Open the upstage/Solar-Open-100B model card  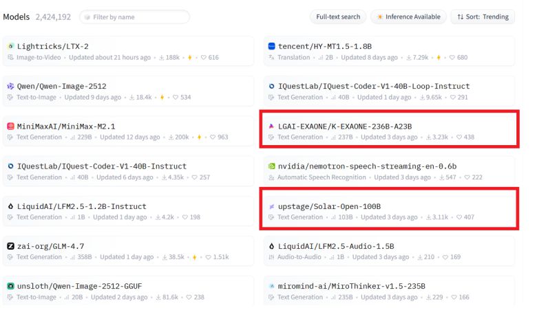329,206
